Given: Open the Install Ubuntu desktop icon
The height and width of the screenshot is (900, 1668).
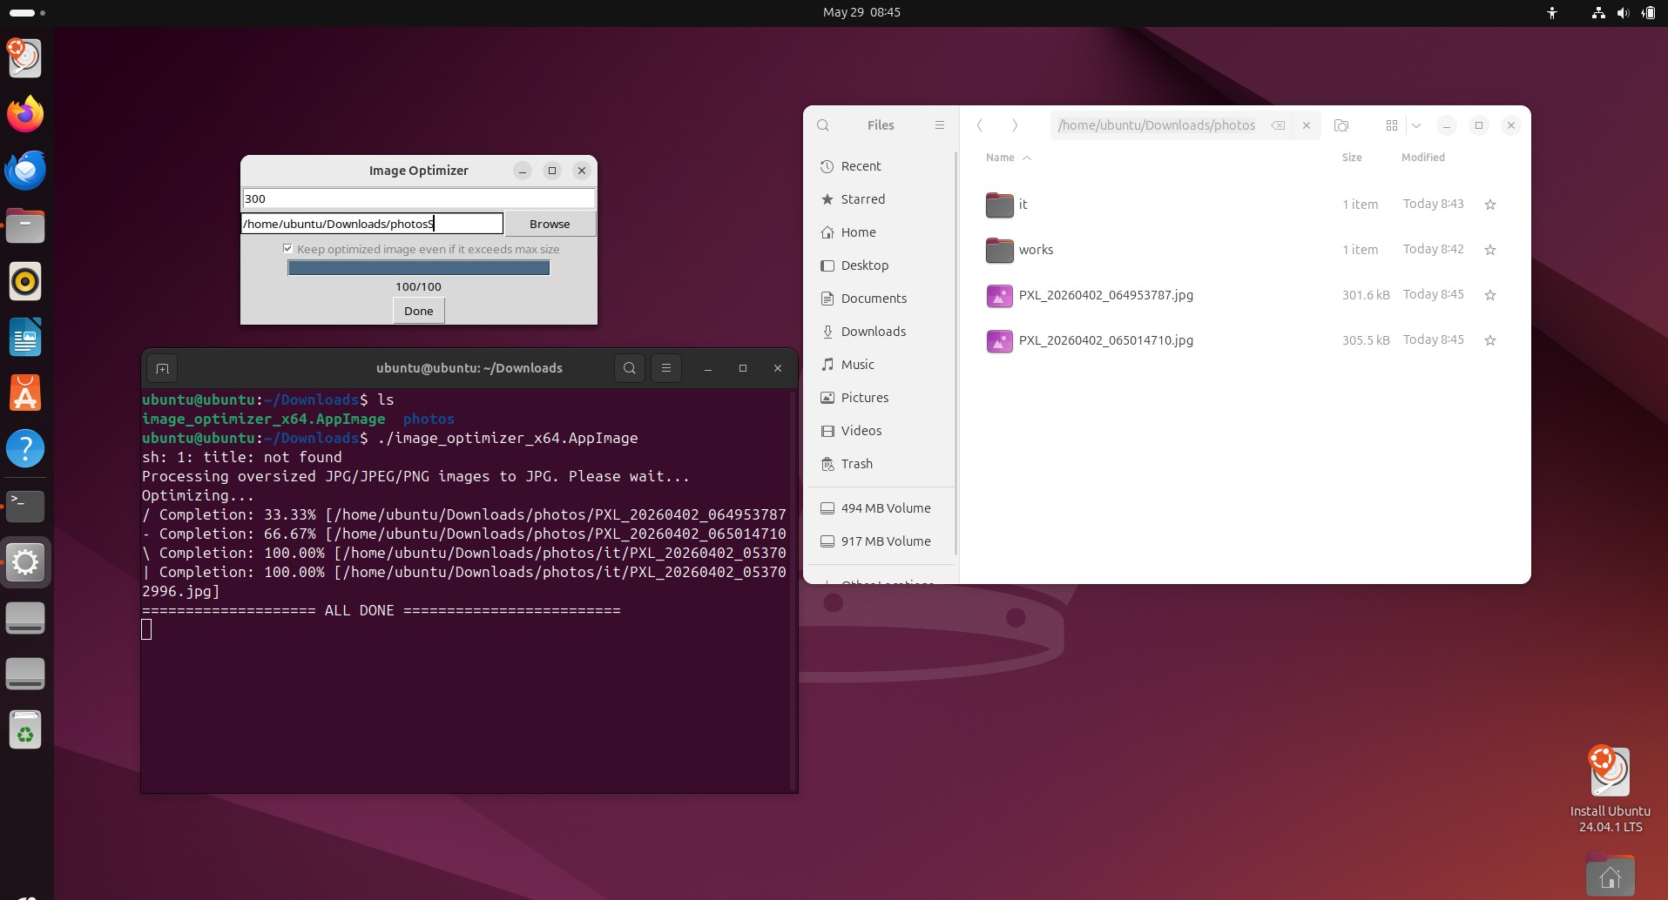Looking at the screenshot, I should [1610, 789].
